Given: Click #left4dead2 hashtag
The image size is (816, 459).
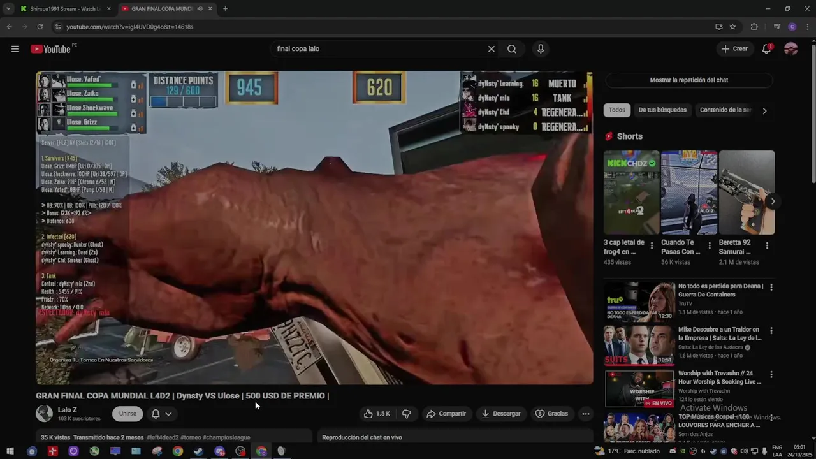Looking at the screenshot, I should tap(163, 437).
